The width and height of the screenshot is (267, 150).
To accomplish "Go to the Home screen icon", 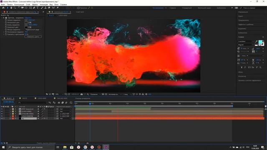I will (3, 8).
